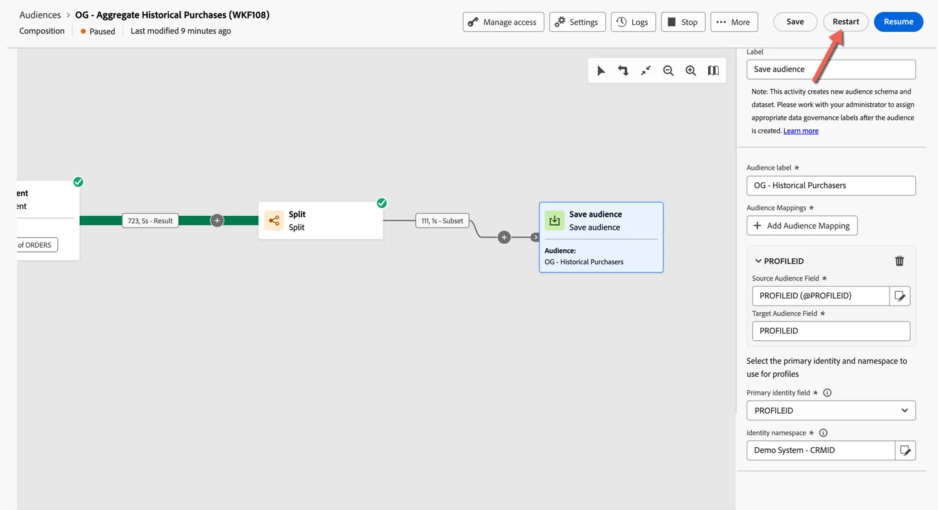The height and width of the screenshot is (510, 938).
Task: Show Identity namespace info tooltip
Action: [823, 433]
